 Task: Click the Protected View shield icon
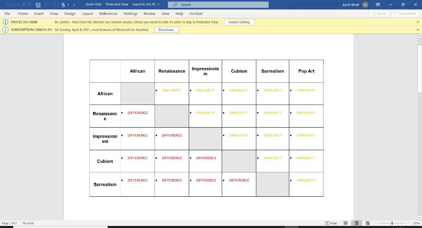pos(5,22)
